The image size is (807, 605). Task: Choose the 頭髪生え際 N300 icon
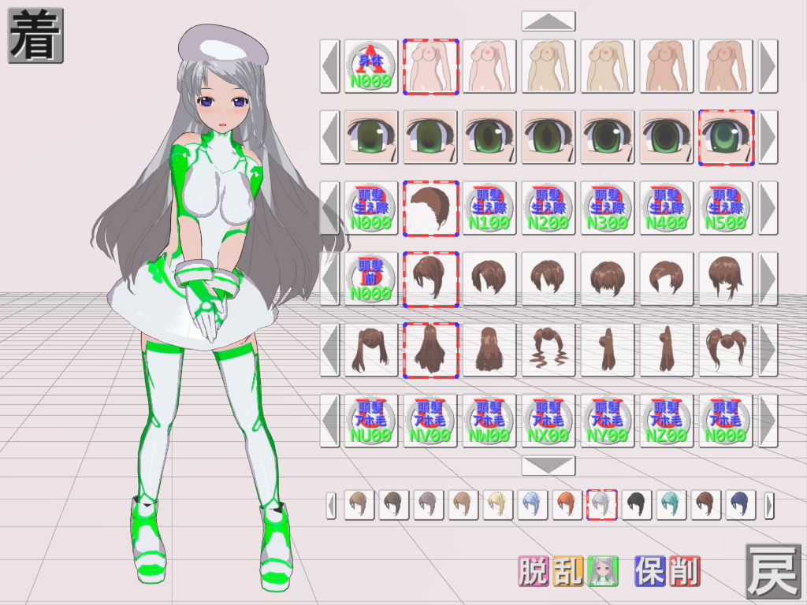coord(608,208)
